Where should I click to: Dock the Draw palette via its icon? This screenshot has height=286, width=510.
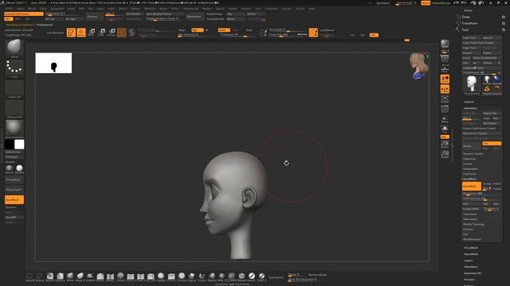[x=504, y=17]
